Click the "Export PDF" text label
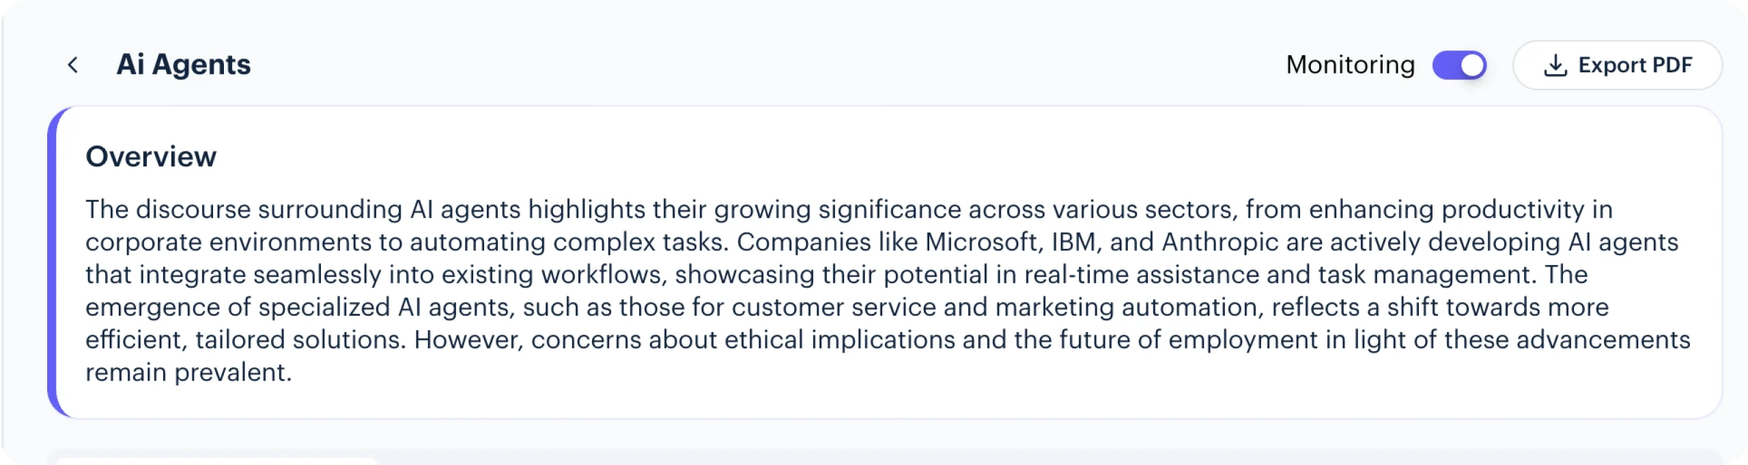Image resolution: width=1748 pixels, height=465 pixels. 1635,65
